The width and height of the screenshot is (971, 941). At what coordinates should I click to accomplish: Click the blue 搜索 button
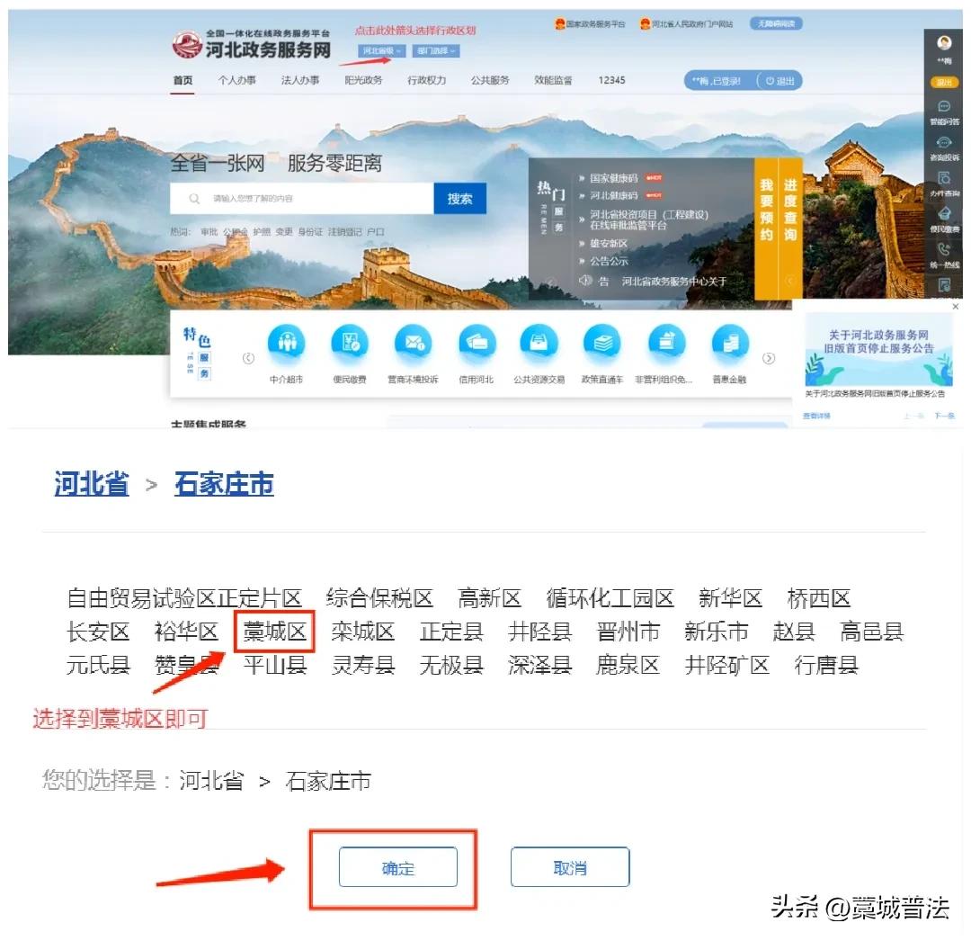(x=460, y=199)
